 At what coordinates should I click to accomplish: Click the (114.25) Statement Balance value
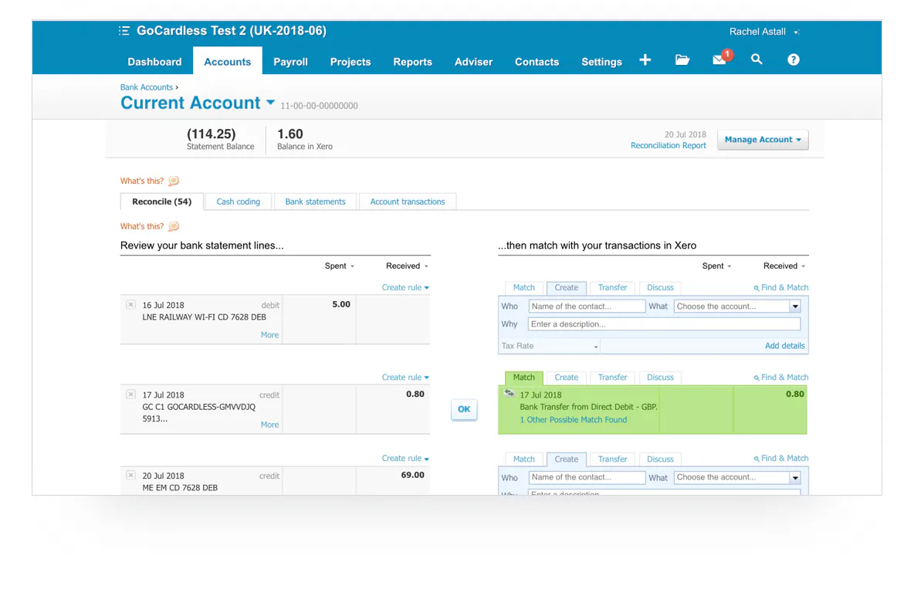pyautogui.click(x=211, y=134)
